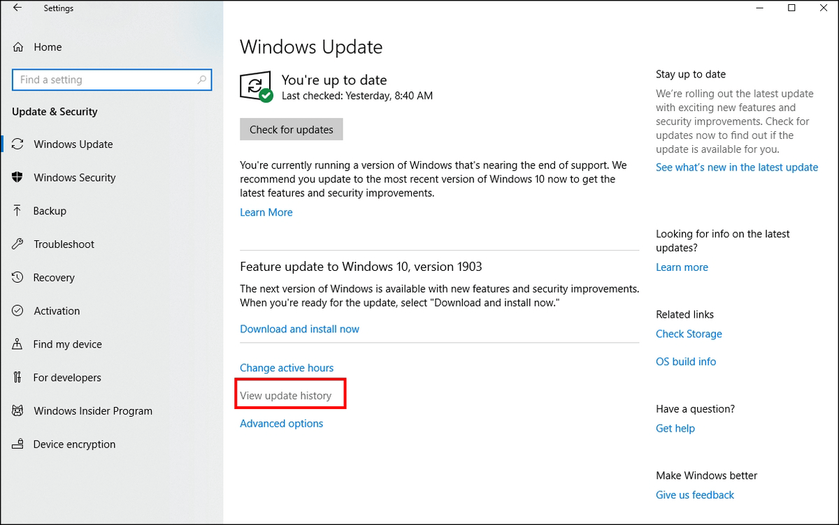Screen dimensions: 839x525
Task: Open View update history
Action: click(285, 395)
